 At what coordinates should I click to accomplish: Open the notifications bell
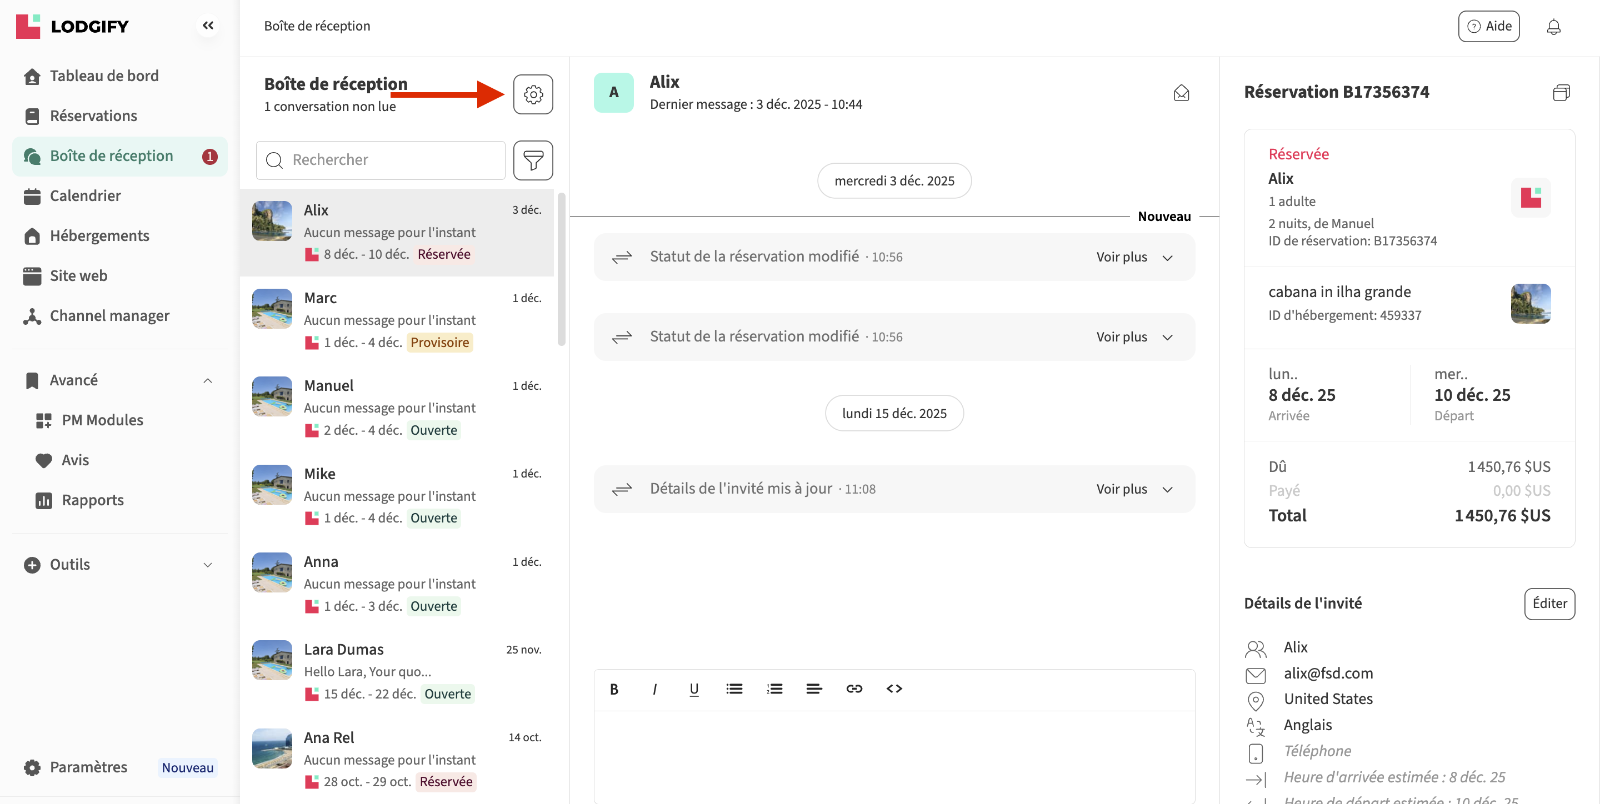click(x=1553, y=27)
